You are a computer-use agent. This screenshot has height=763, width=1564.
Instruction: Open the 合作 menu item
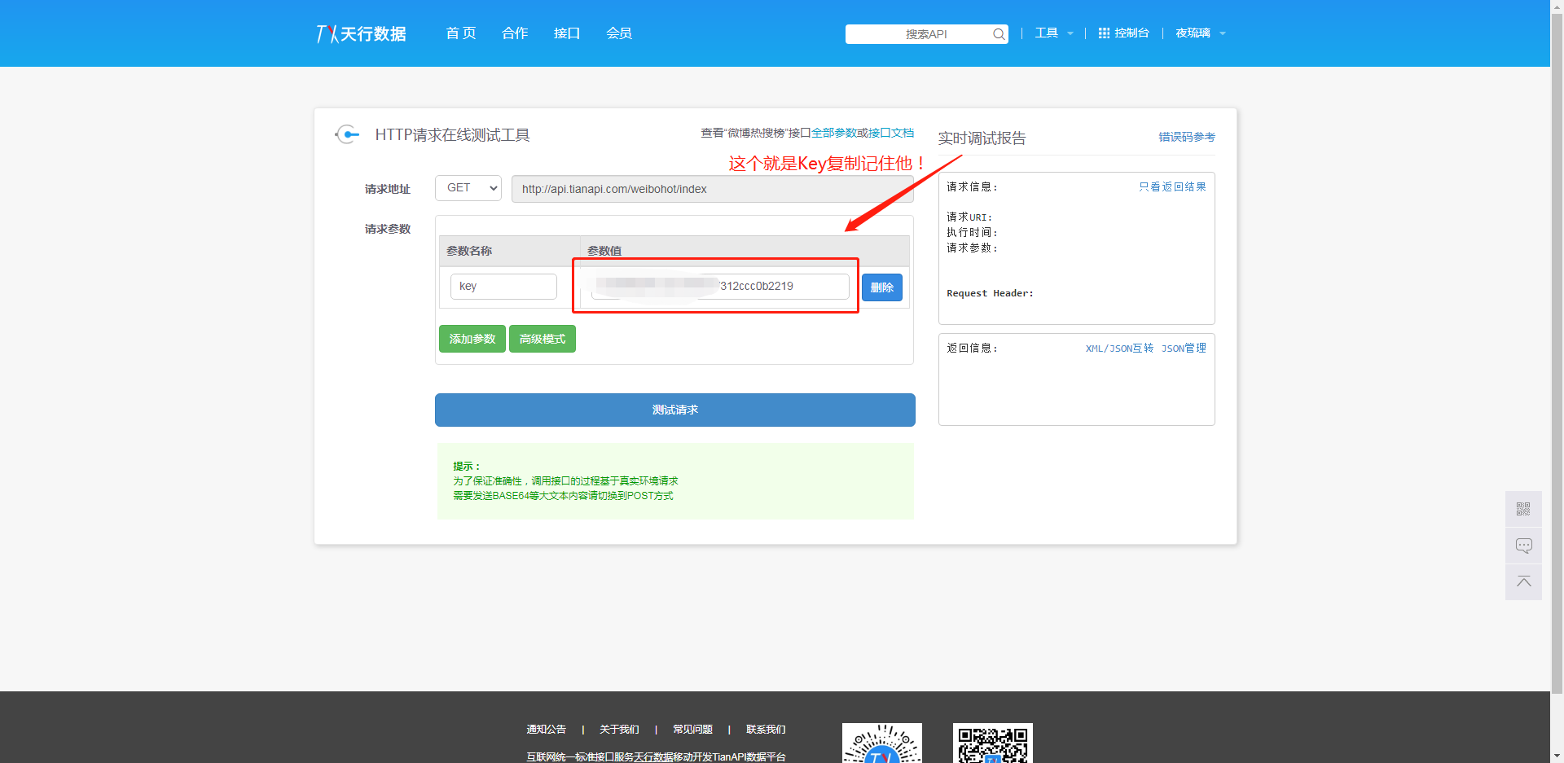click(515, 33)
